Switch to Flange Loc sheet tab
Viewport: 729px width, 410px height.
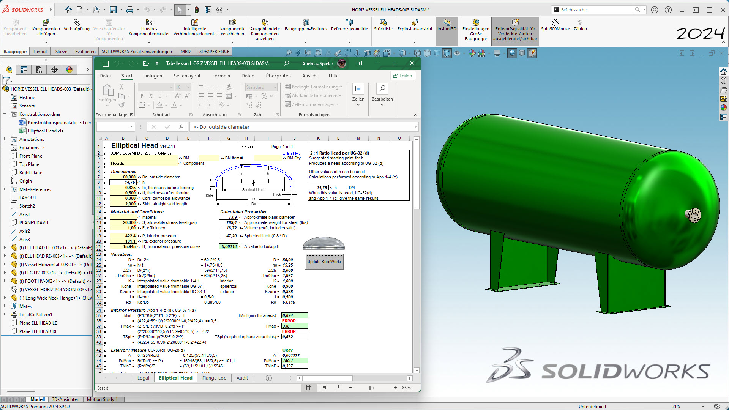point(214,378)
